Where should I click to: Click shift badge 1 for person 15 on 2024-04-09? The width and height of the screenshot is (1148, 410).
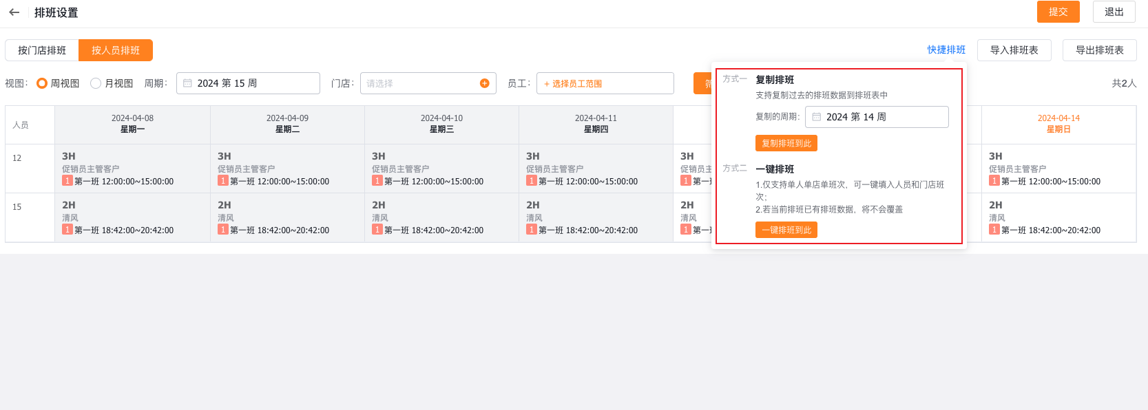pyautogui.click(x=223, y=230)
